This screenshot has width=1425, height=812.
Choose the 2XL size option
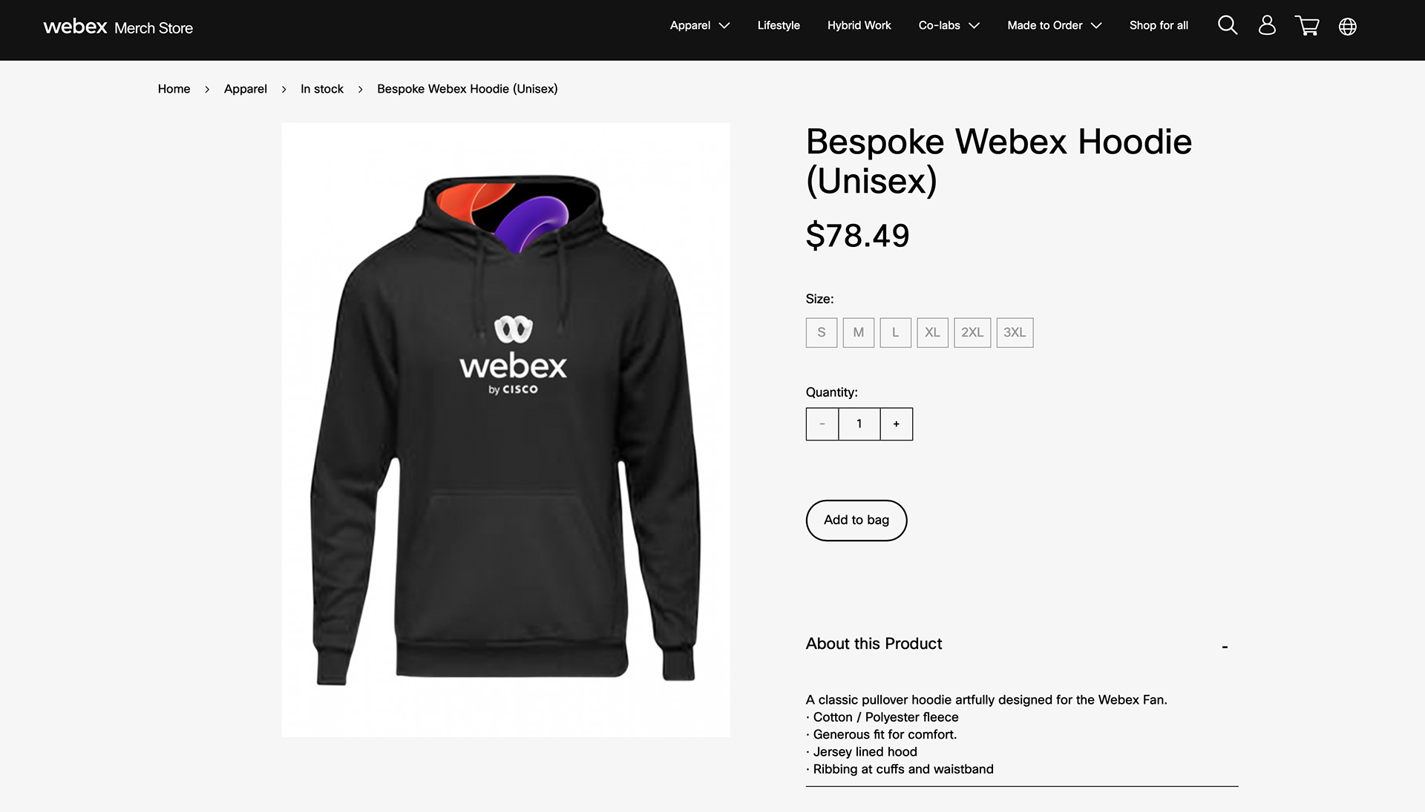click(972, 333)
